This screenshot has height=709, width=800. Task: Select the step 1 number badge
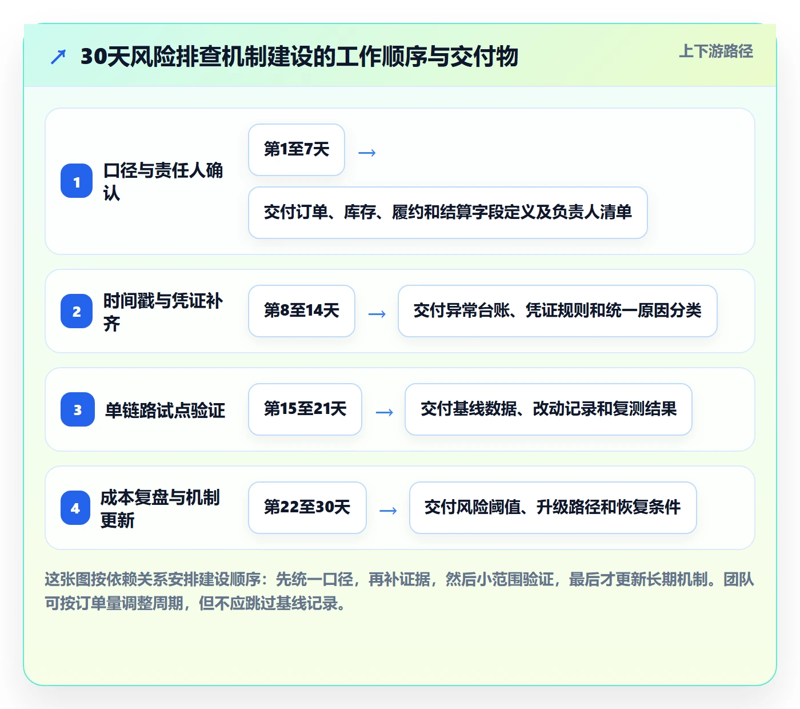pos(77,181)
